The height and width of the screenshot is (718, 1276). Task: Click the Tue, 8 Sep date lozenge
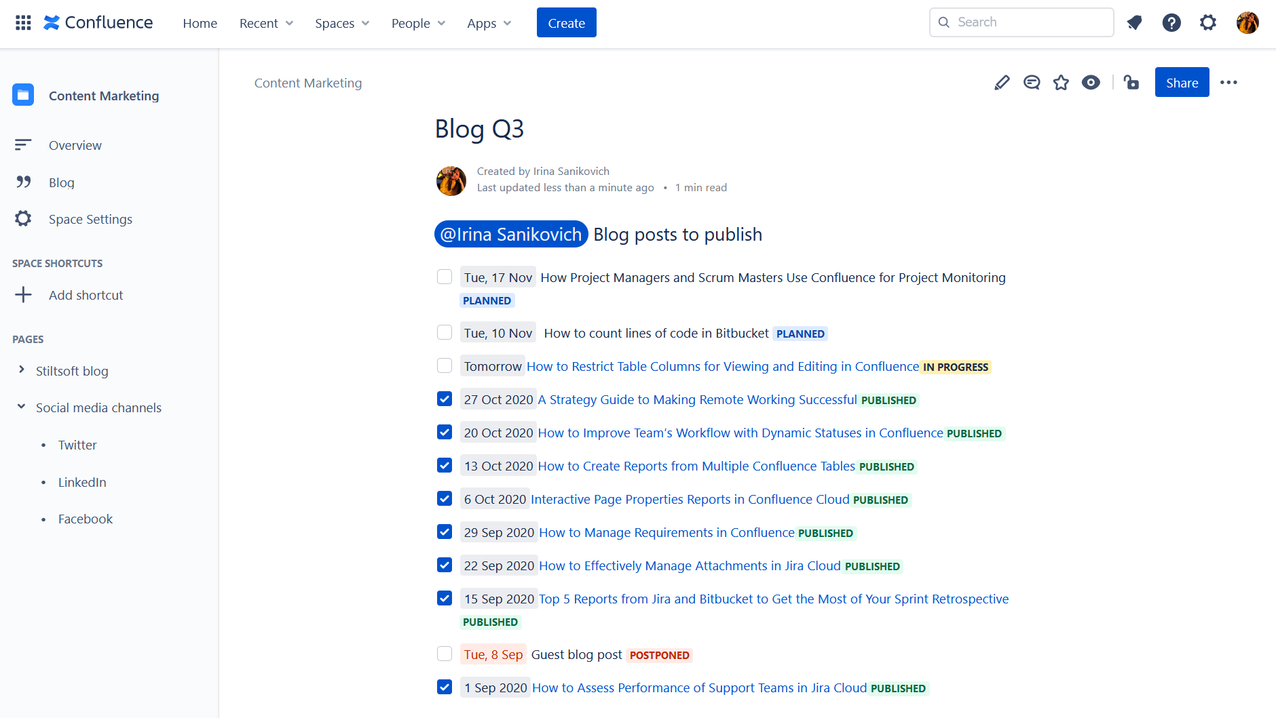click(x=493, y=654)
